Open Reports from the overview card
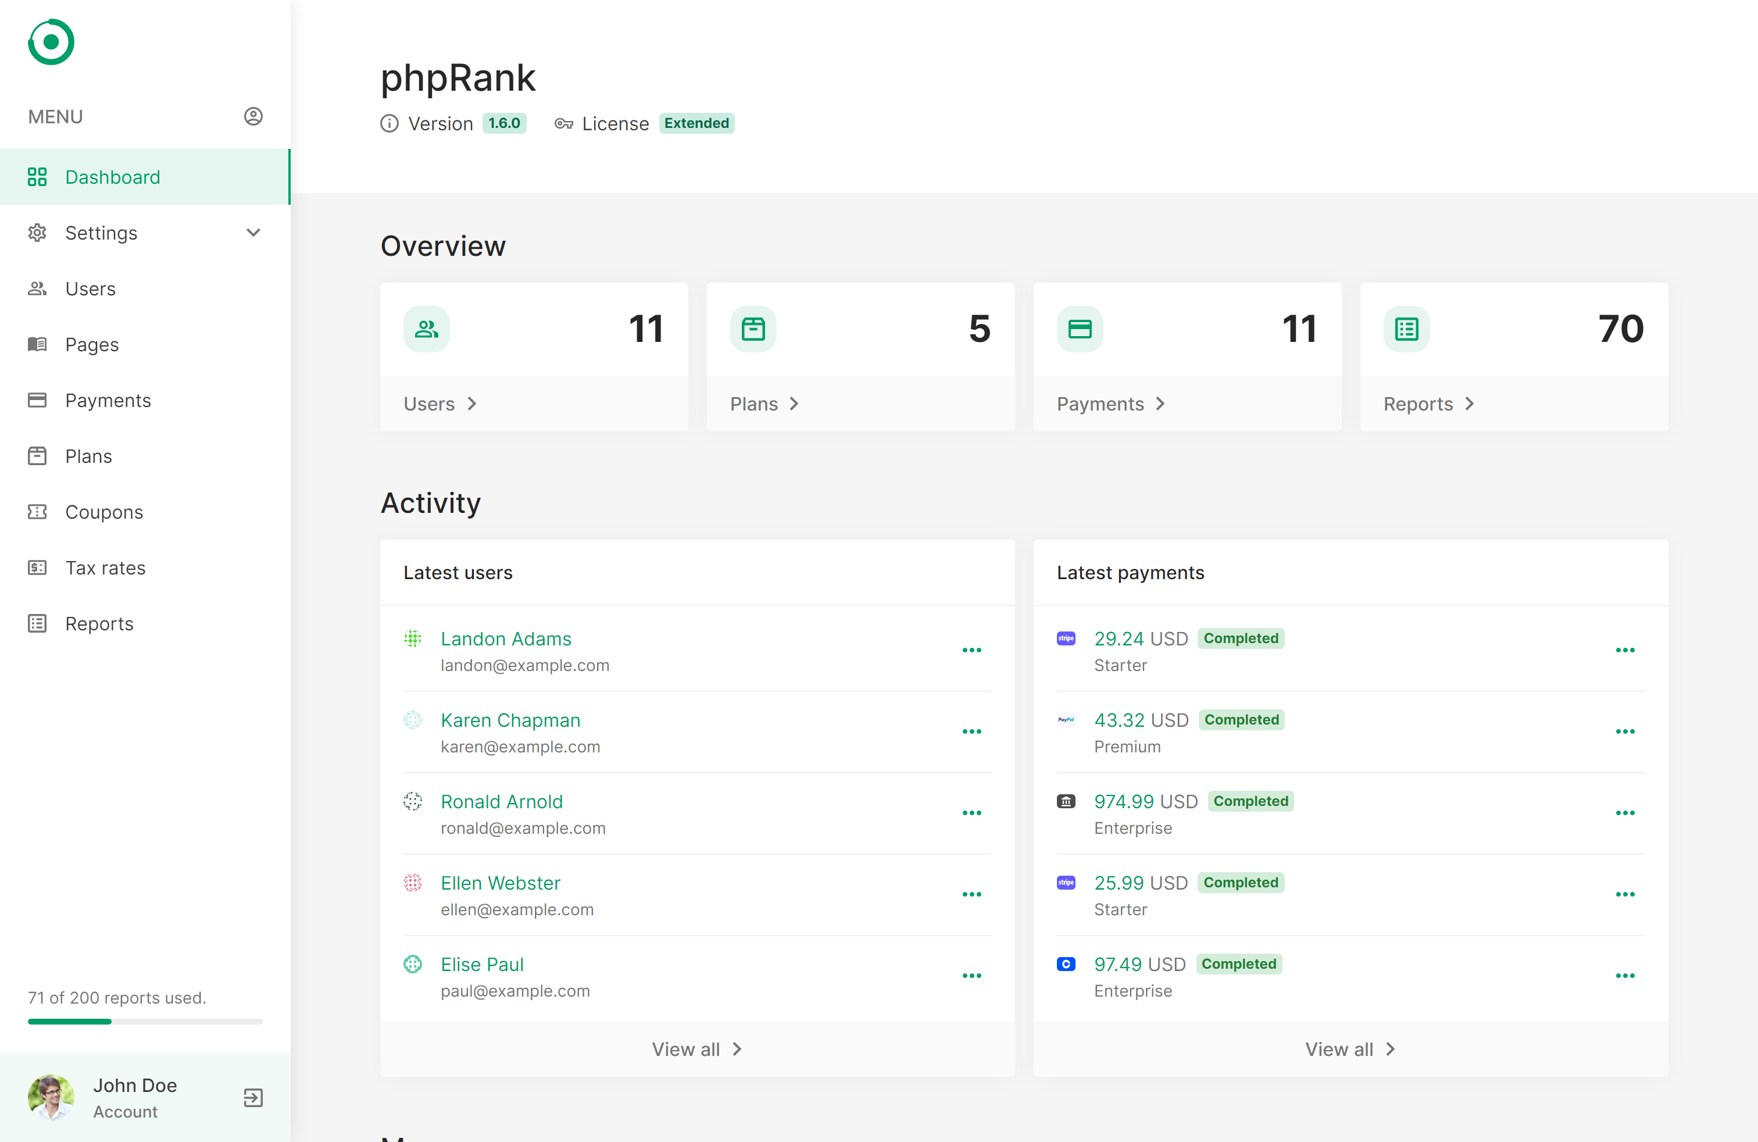Image resolution: width=1758 pixels, height=1142 pixels. click(x=1428, y=404)
